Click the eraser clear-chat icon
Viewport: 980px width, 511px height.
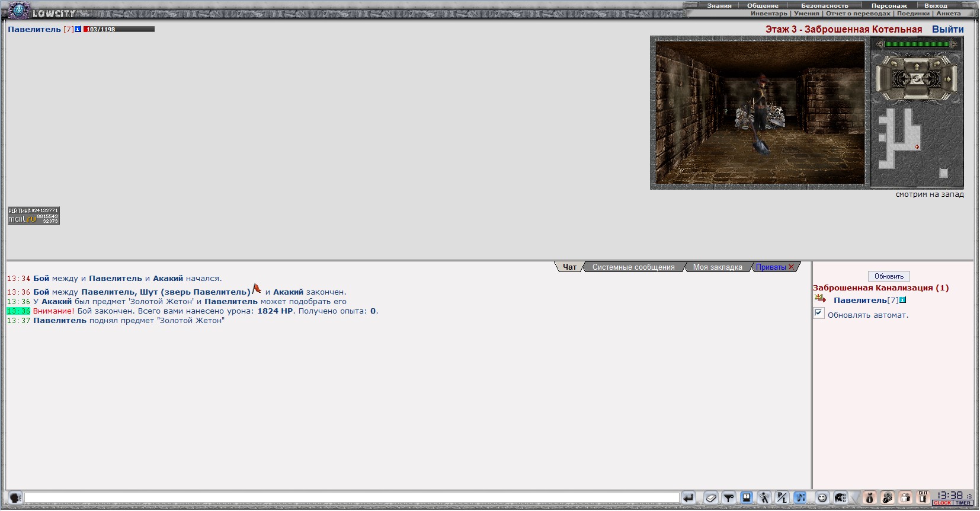point(711,498)
